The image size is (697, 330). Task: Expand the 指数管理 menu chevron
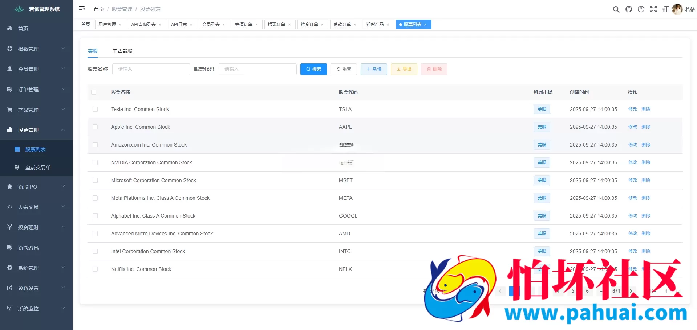[63, 48]
